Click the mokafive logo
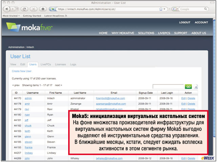Screen dimensions: 217x162 [29, 27]
